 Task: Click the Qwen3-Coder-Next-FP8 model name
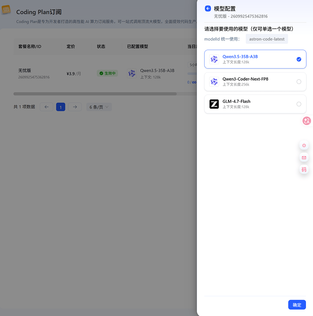[245, 79]
